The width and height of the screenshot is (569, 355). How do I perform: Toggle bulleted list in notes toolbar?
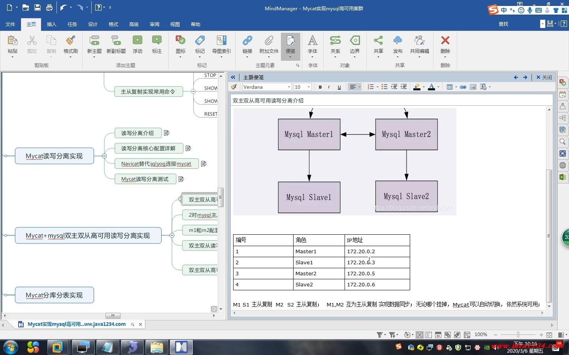click(x=384, y=87)
